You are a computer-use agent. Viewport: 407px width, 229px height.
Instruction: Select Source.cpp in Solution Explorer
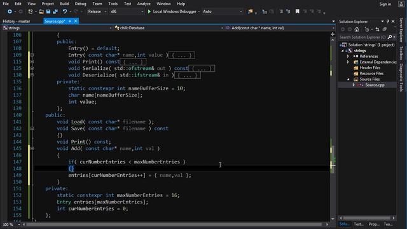coord(375,85)
